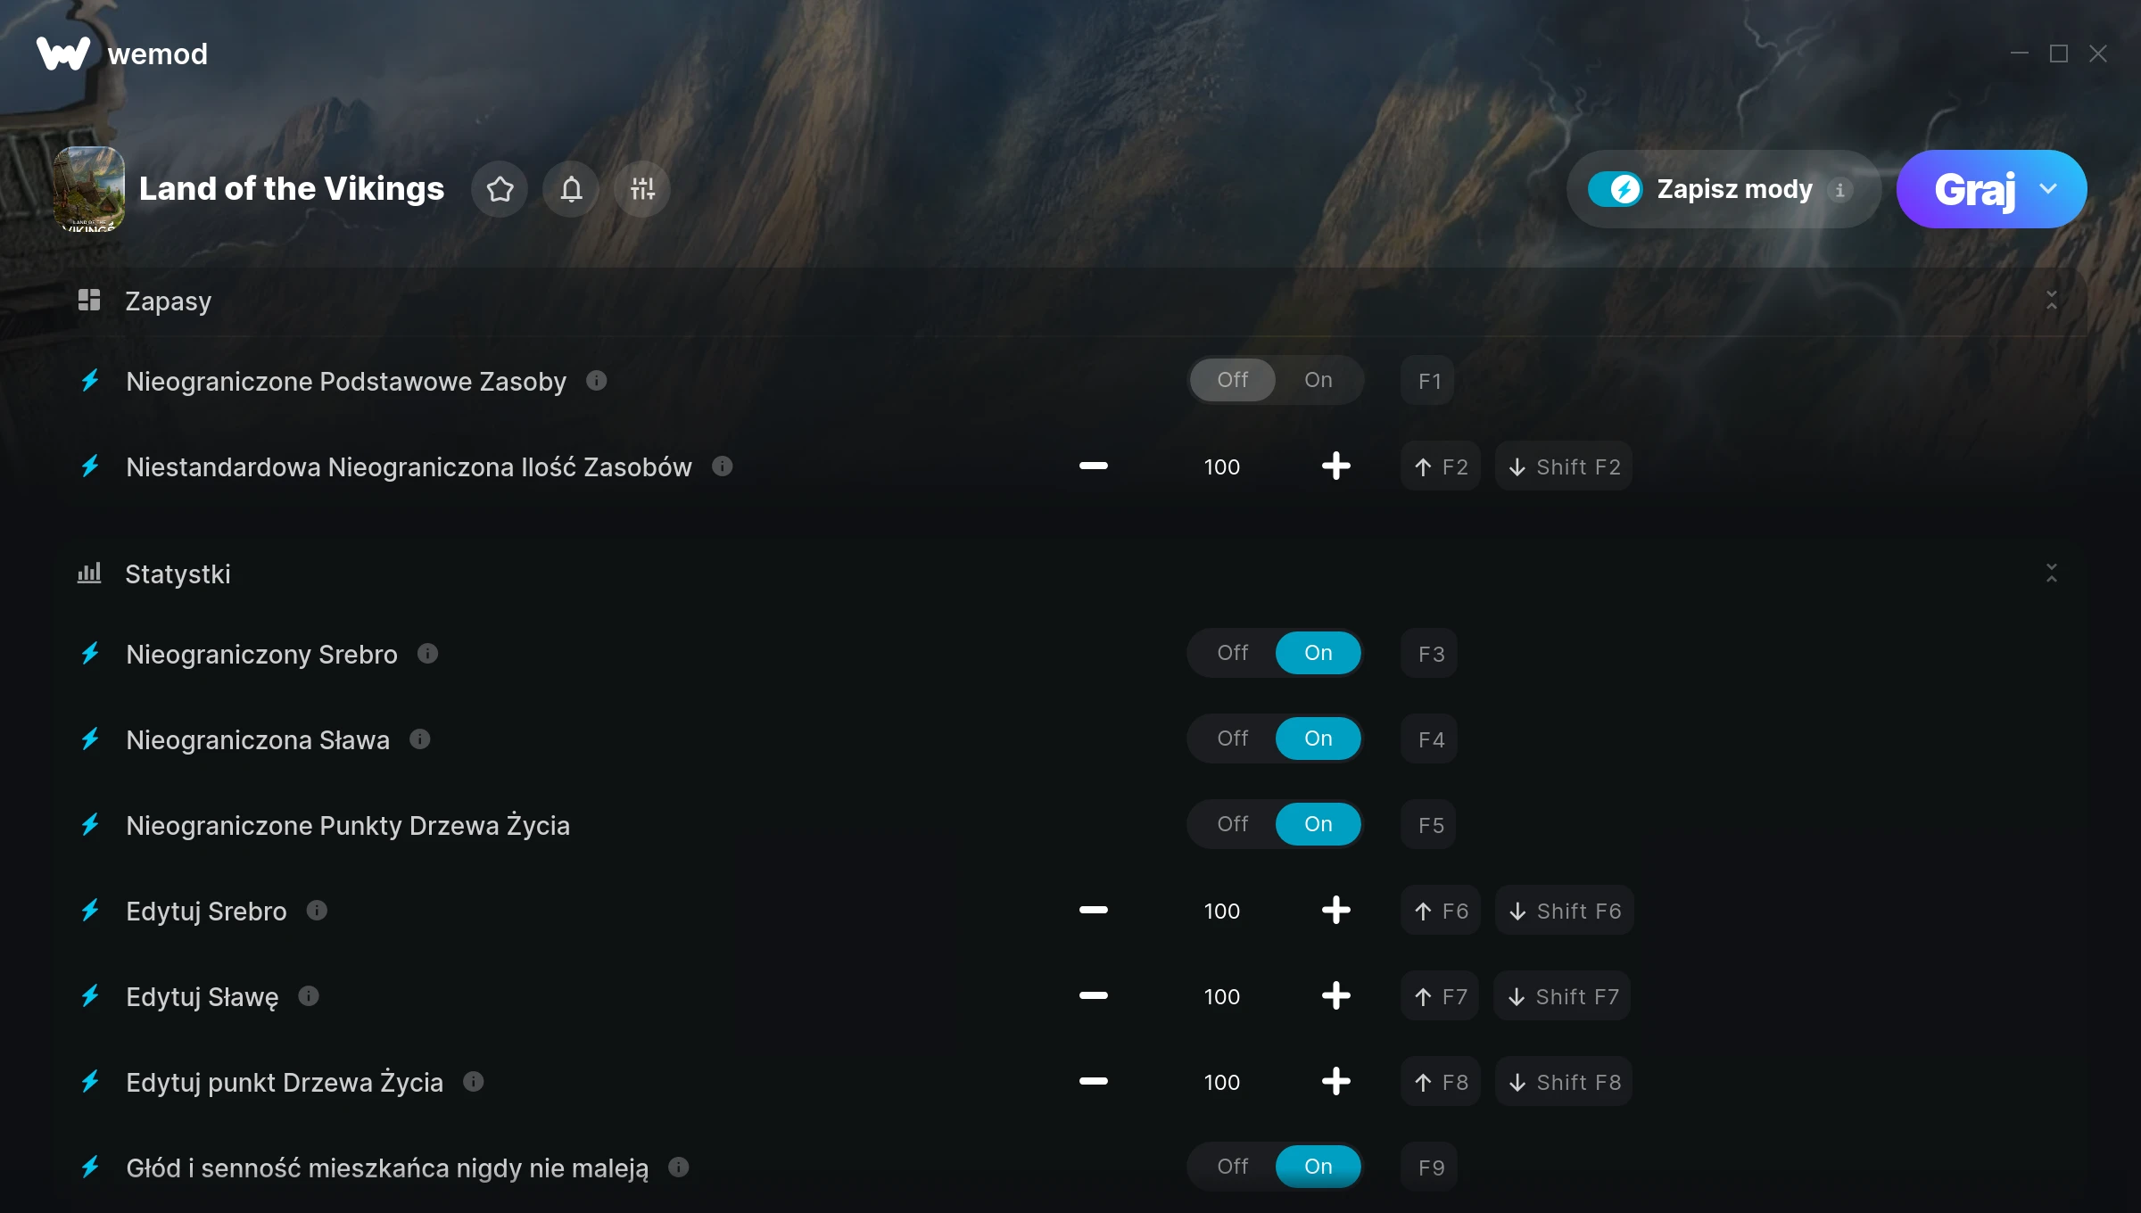This screenshot has height=1213, width=2141.
Task: Click the Graj play button
Action: 1974,189
